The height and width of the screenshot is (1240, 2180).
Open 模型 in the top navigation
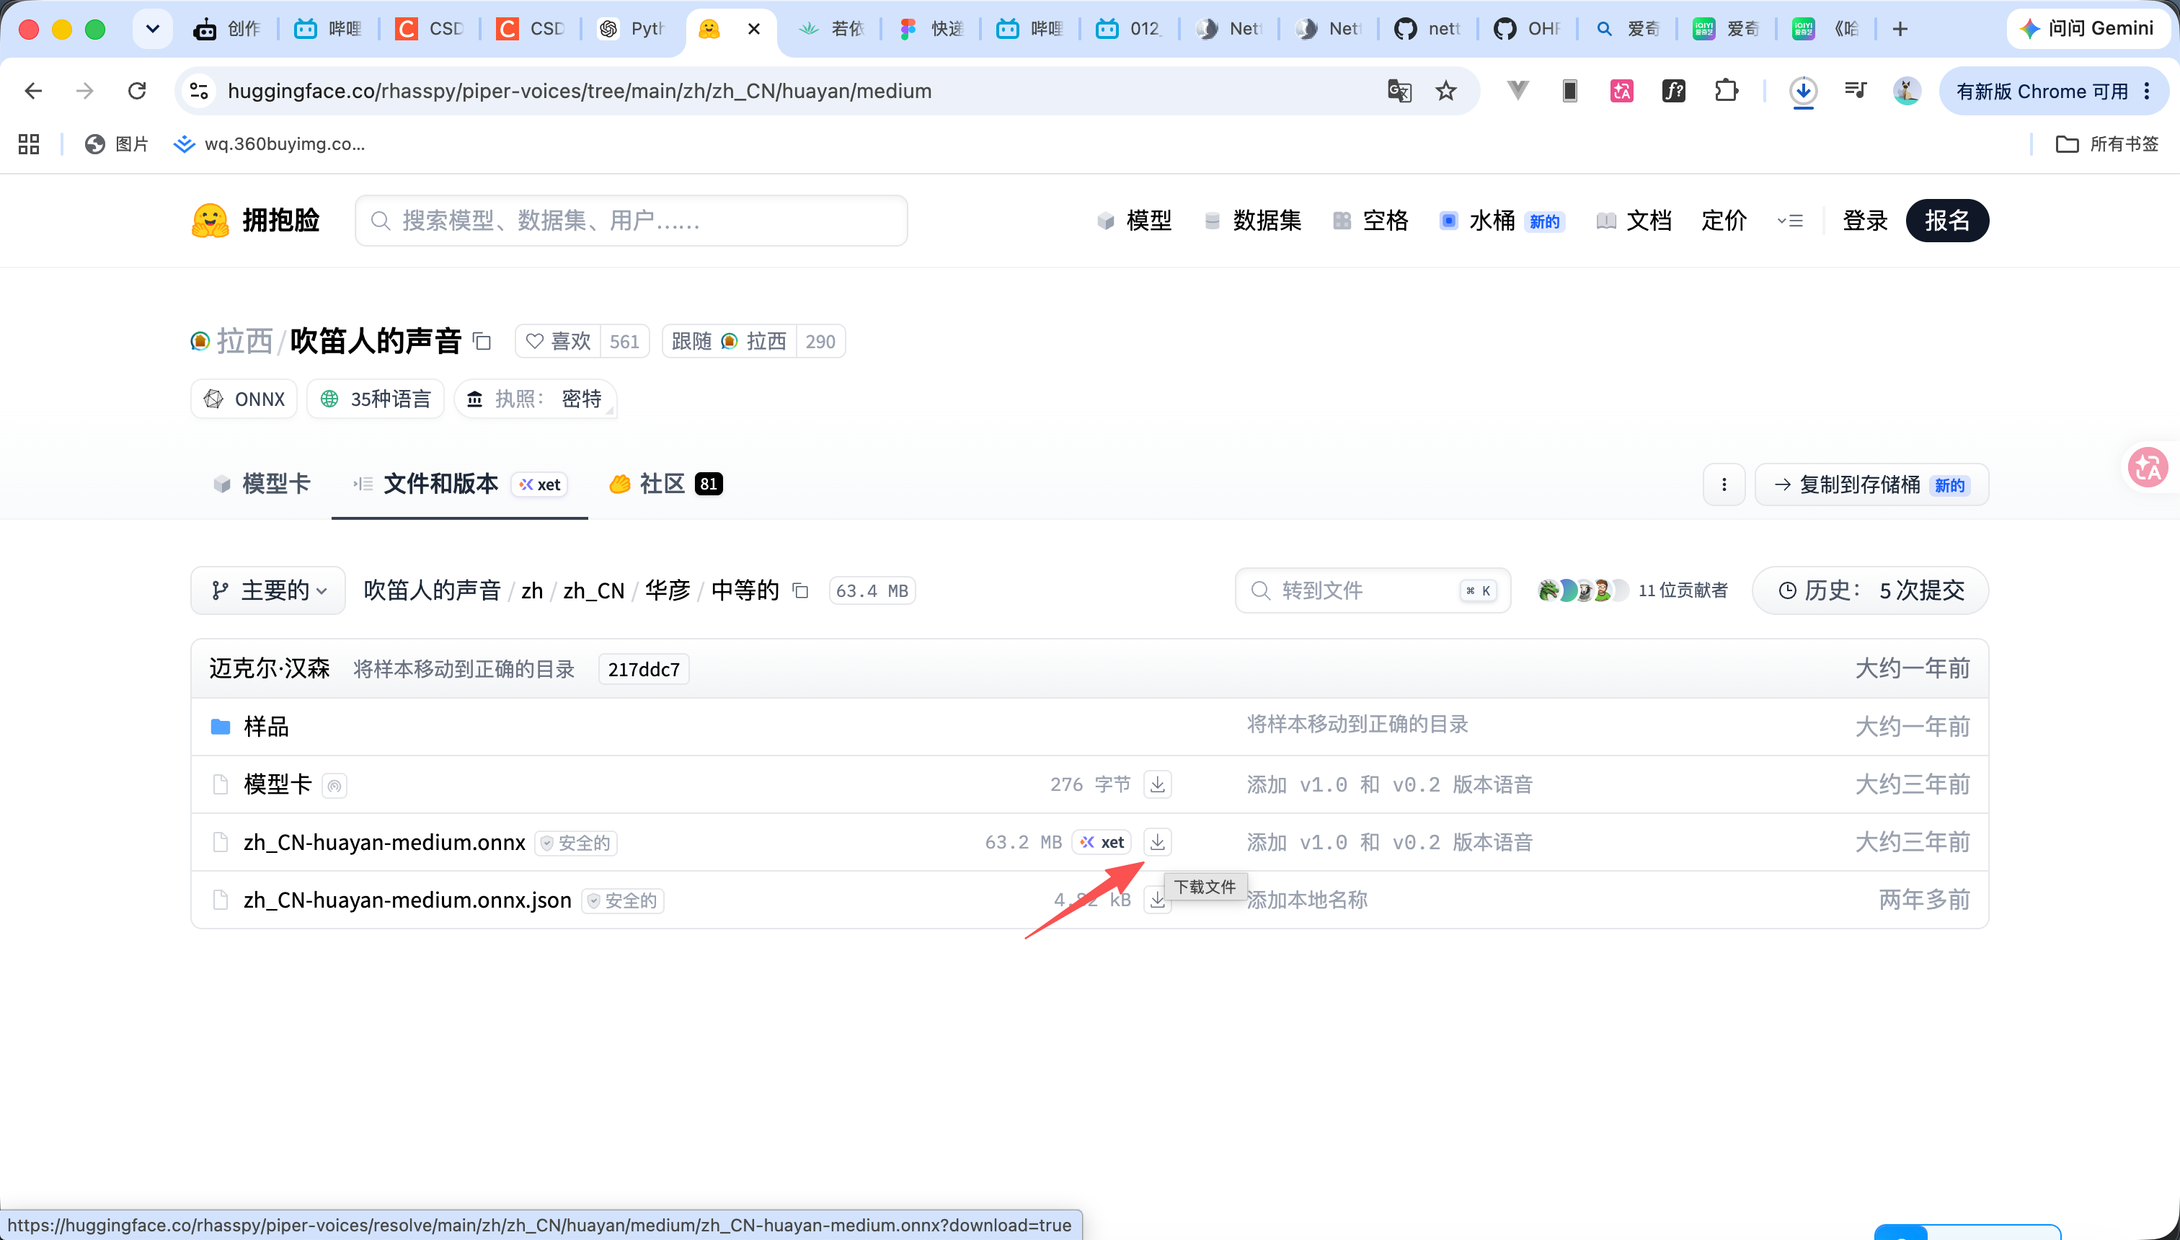click(1134, 221)
